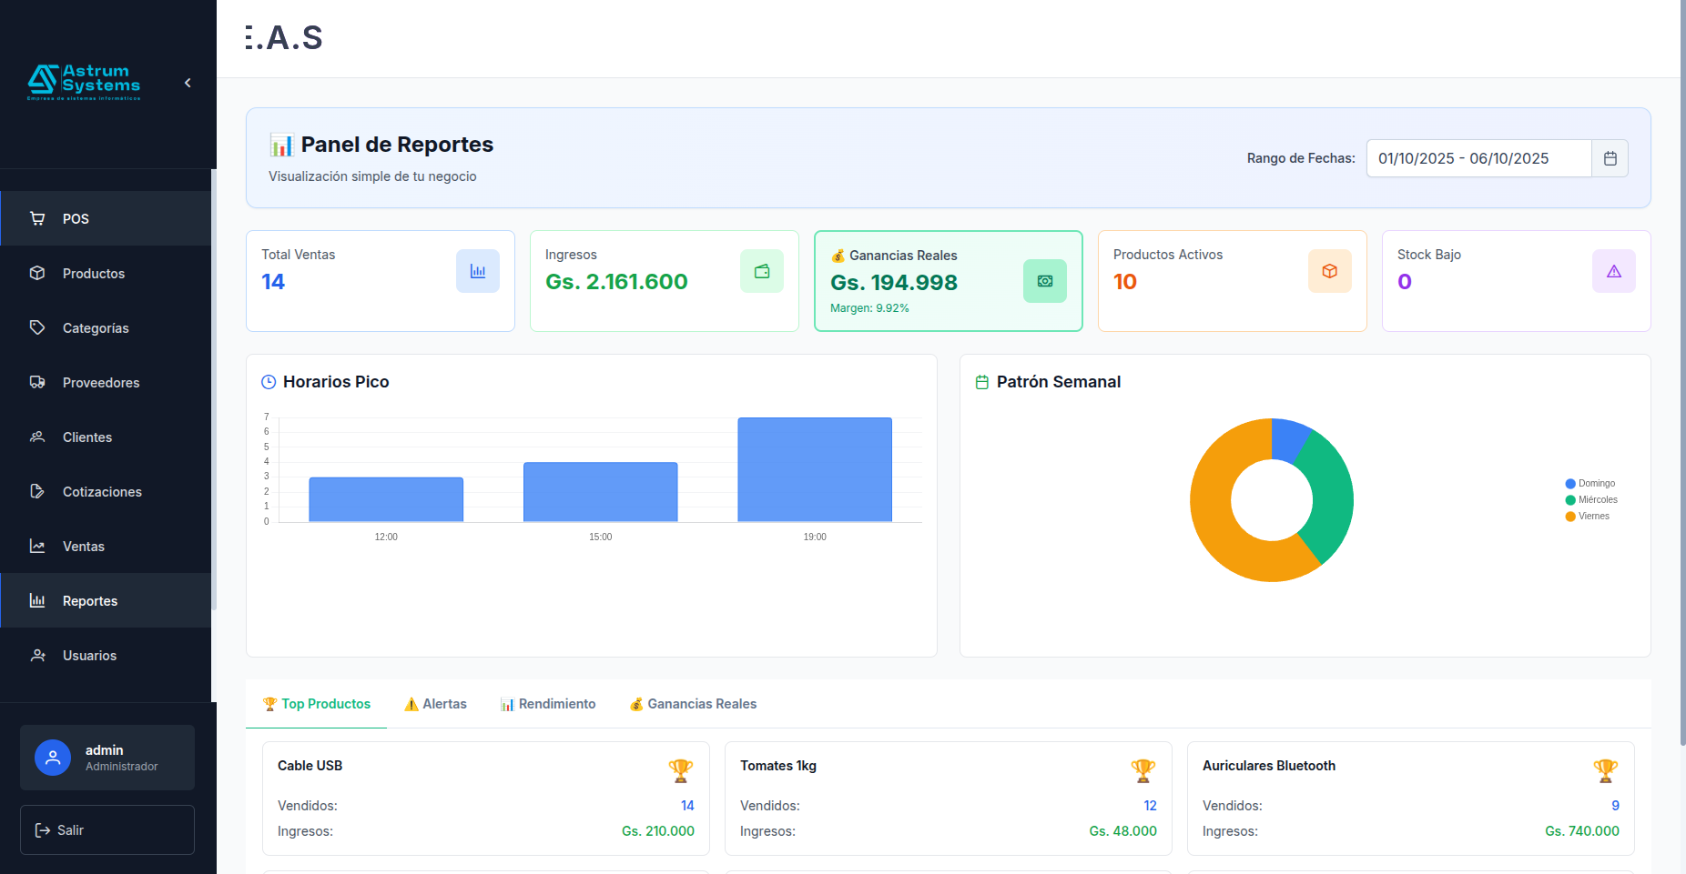This screenshot has width=1686, height=874.
Task: Open the Rango de Fechas date field
Action: pos(1478,158)
